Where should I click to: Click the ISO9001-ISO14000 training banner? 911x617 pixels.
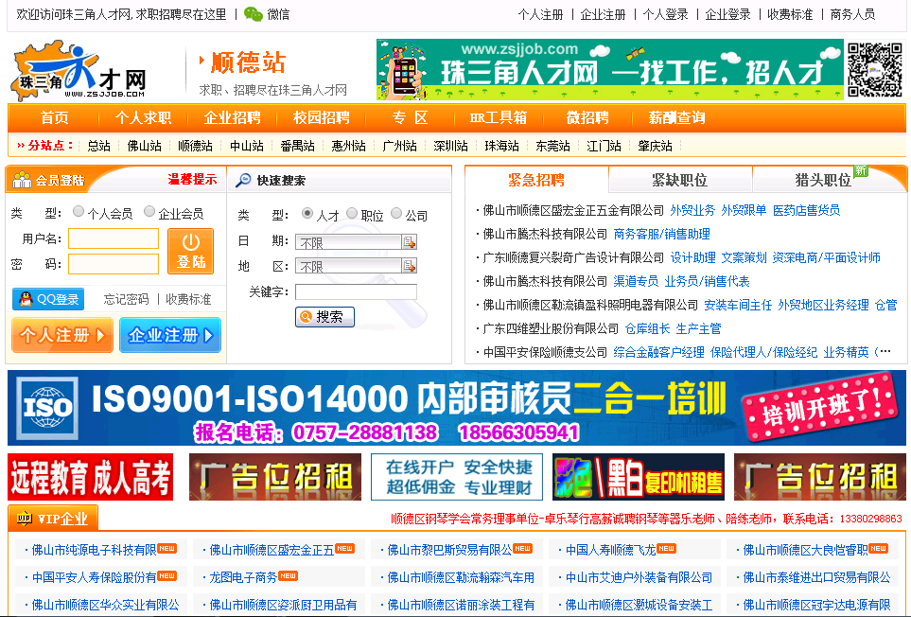pyautogui.click(x=457, y=408)
